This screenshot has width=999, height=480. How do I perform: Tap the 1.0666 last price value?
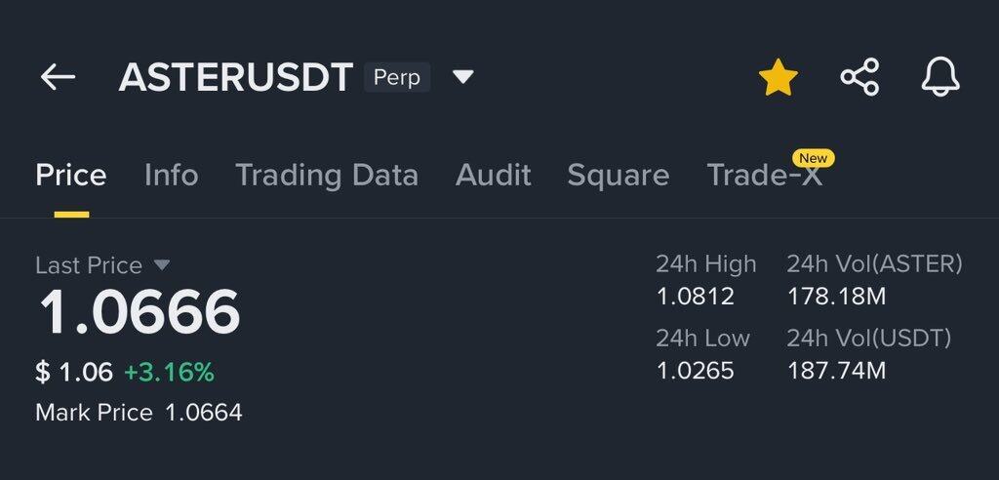pos(139,314)
